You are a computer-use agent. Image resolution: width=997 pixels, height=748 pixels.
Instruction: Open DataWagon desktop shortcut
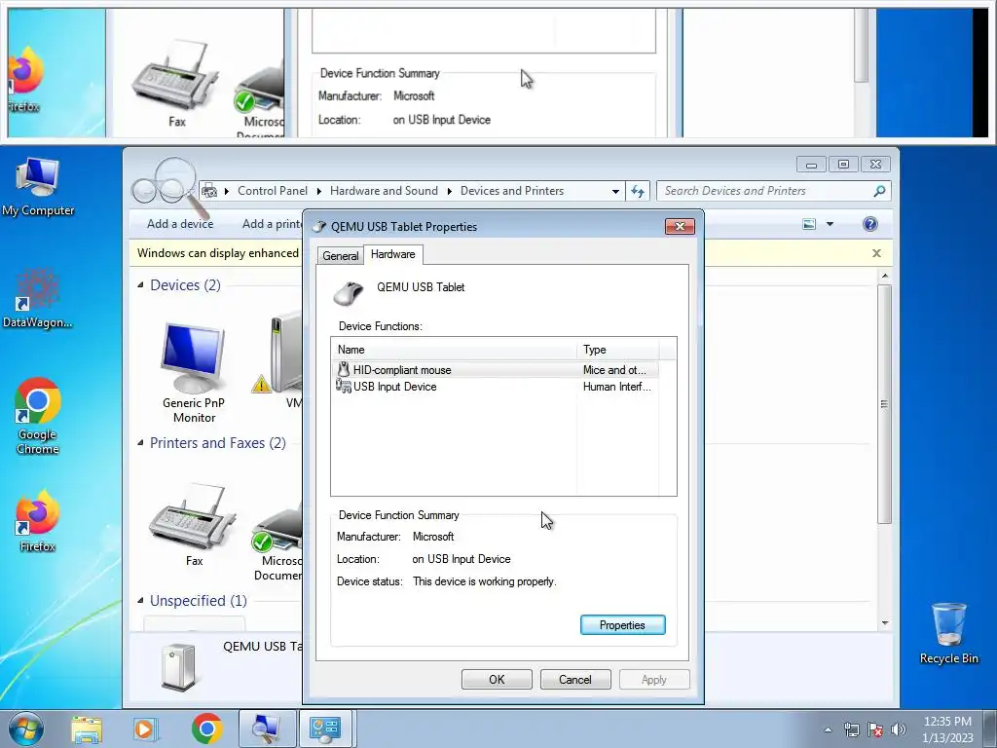[x=38, y=298]
